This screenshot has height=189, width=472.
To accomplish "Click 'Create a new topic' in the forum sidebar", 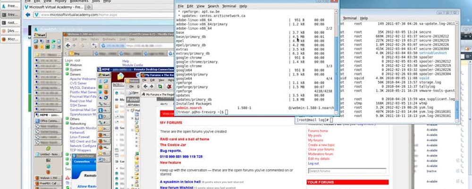I will tap(321, 145).
